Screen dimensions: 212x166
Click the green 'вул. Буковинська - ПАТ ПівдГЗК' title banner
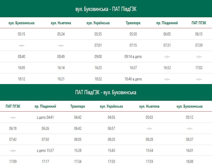coord(106,9)
